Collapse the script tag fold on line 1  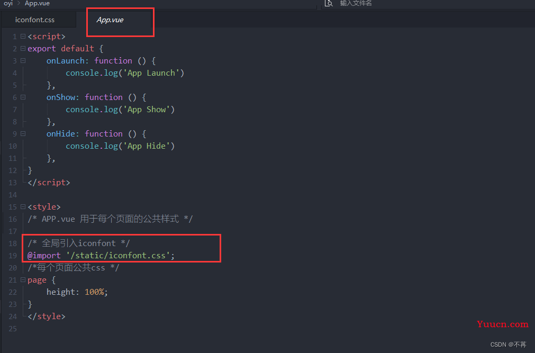23,36
